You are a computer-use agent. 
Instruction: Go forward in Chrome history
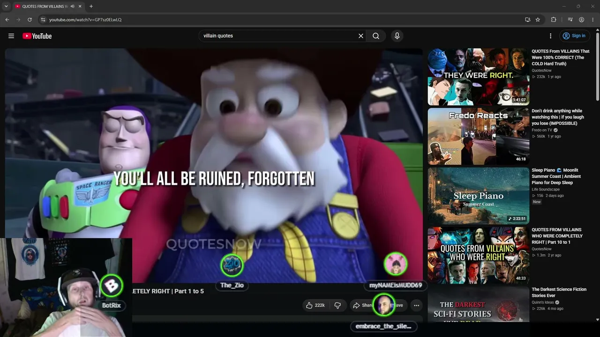(18, 20)
